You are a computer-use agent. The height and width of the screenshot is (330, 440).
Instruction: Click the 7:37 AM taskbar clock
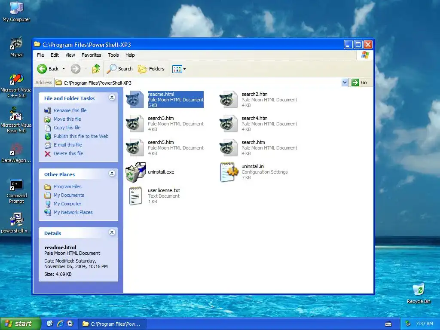[424, 324]
